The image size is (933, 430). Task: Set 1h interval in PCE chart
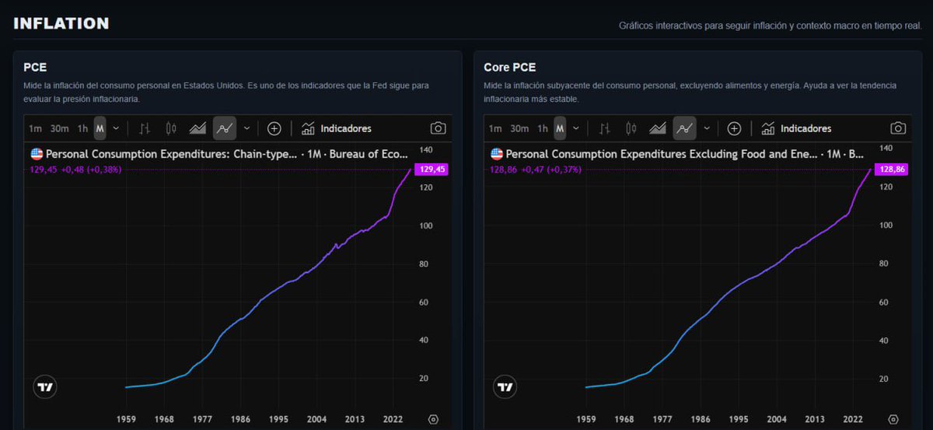tap(82, 128)
